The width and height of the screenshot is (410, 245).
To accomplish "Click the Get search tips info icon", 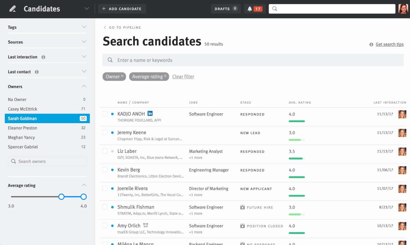I will [x=371, y=44].
